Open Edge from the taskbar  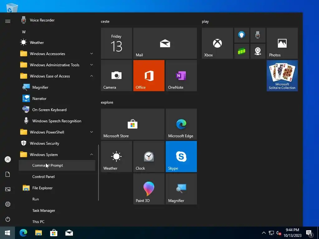[23, 233]
